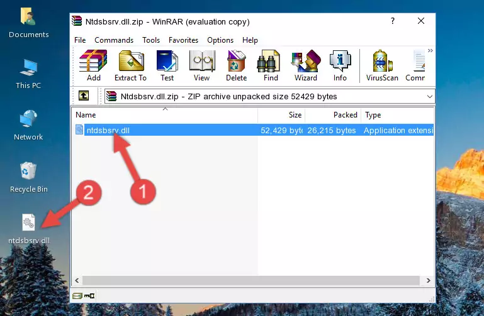Sort files by the Packed column
This screenshot has height=316, width=484.
[333, 115]
